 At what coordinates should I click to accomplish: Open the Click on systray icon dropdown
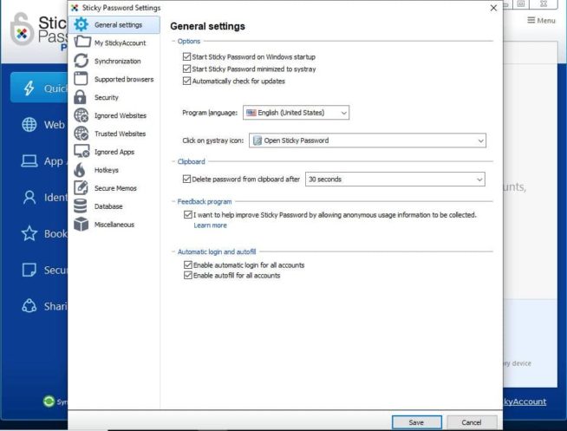click(x=368, y=140)
